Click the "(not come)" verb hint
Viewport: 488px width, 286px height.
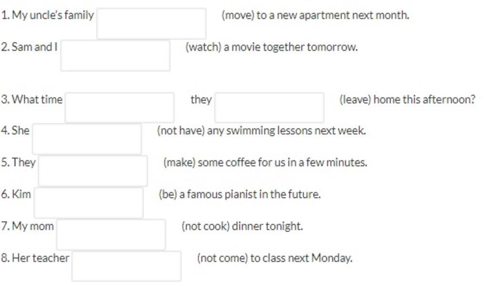coord(222,258)
